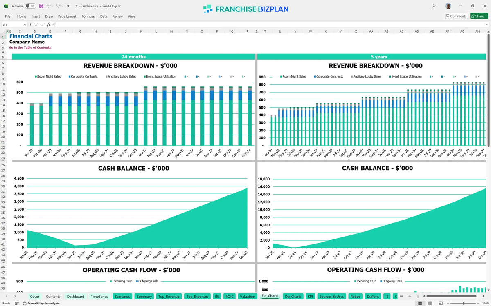Viewport: 491px width, 306px height.
Task: Open the View ribbon tab
Action: click(131, 16)
